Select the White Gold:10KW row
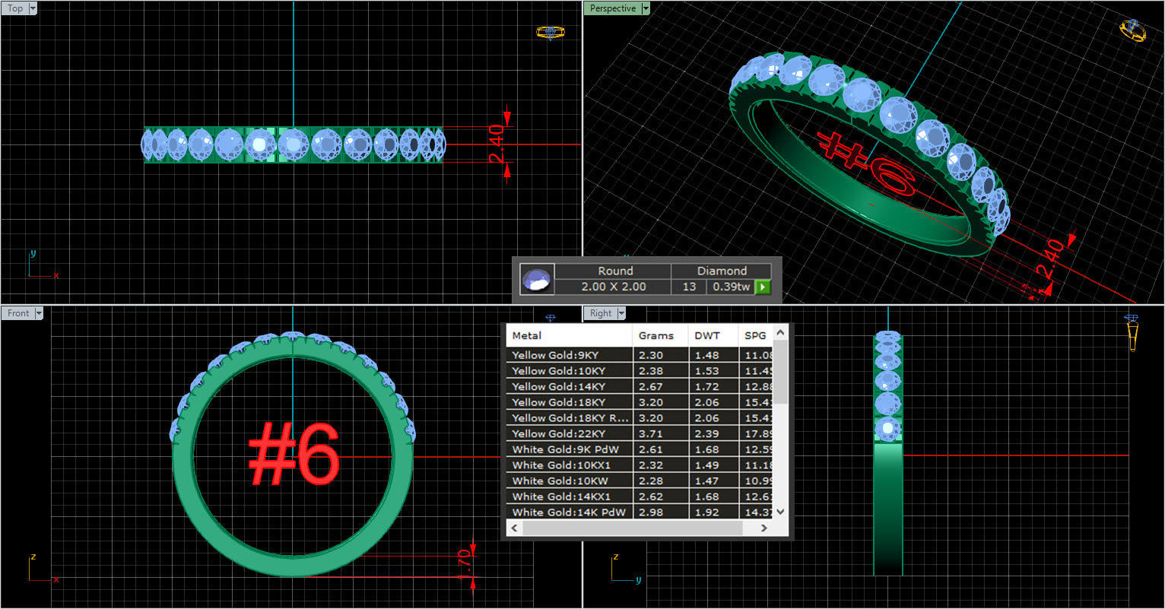The height and width of the screenshot is (609, 1165). 640,481
